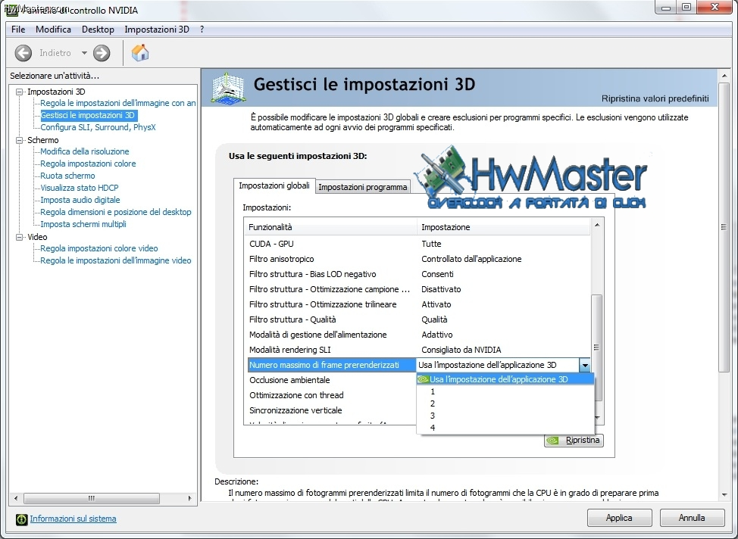Click the main panel vertical scrollbar thumb
This screenshot has width=738, height=539.
tap(724, 227)
